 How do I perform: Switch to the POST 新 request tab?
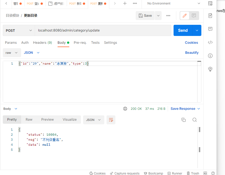click(77, 4)
